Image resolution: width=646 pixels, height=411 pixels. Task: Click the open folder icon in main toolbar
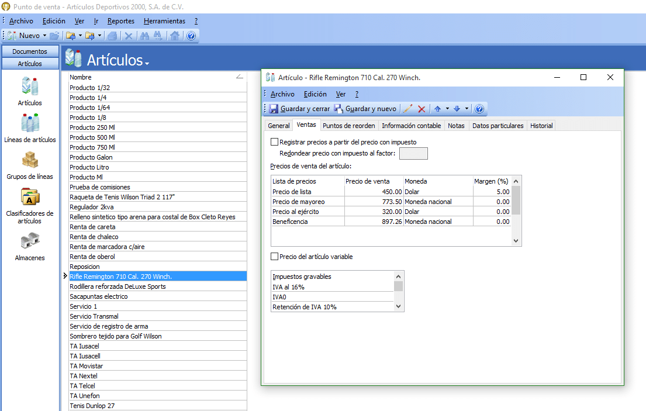click(x=54, y=36)
